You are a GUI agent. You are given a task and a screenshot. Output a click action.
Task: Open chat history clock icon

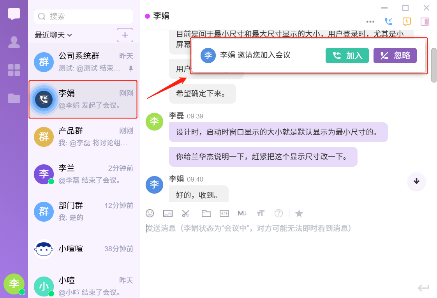point(406,21)
